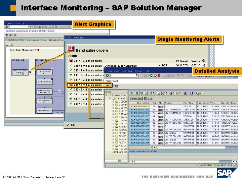Confirm the alert dialog with the green checkmark

pos(68,125)
